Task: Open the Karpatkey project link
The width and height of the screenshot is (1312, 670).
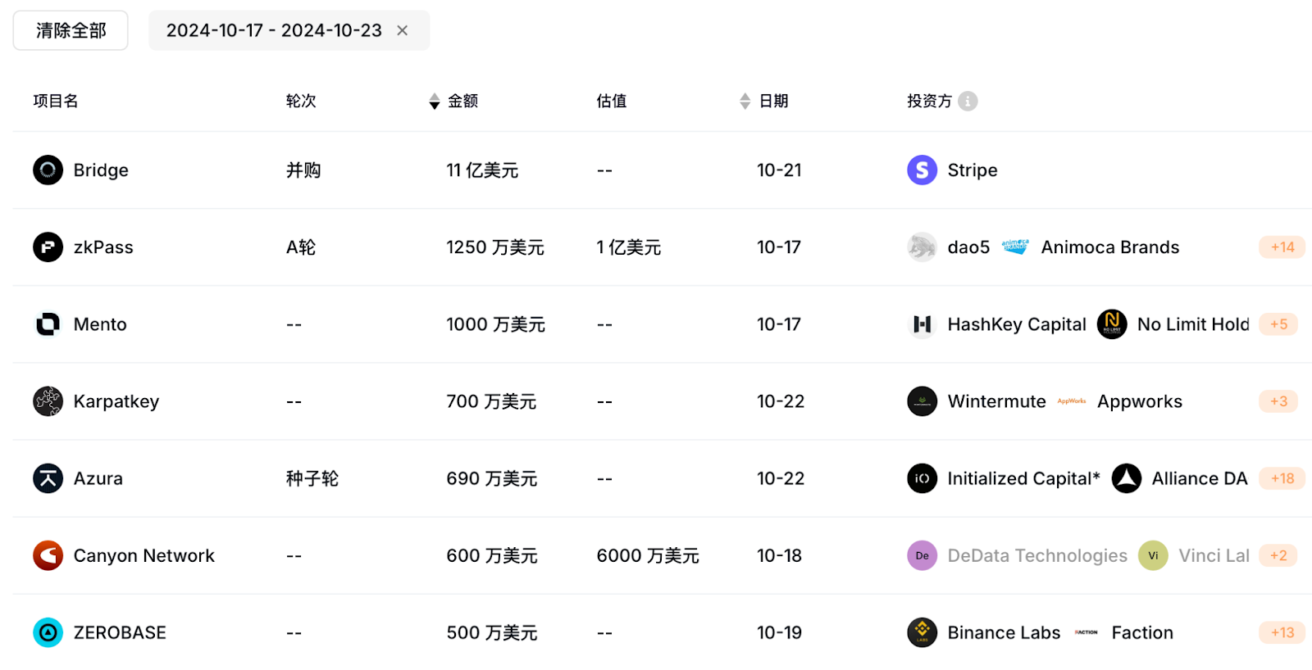Action: pos(116,401)
